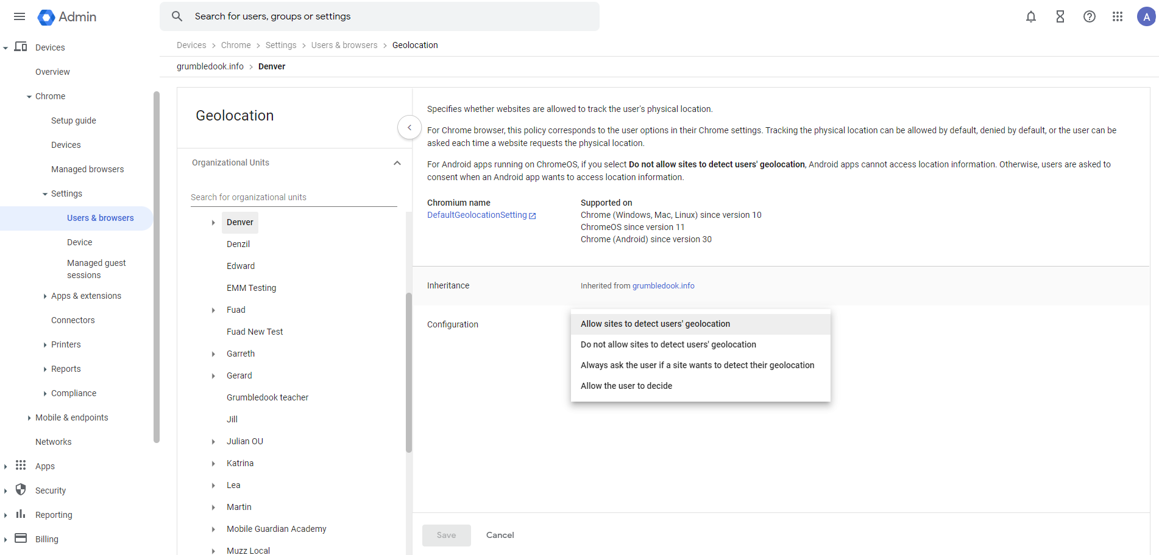Go to Chrome breadcrumb
Viewport: 1159px width, 555px height.
236,45
